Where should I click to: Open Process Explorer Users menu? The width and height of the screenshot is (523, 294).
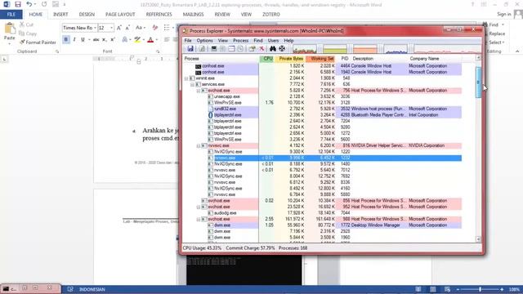point(273,40)
